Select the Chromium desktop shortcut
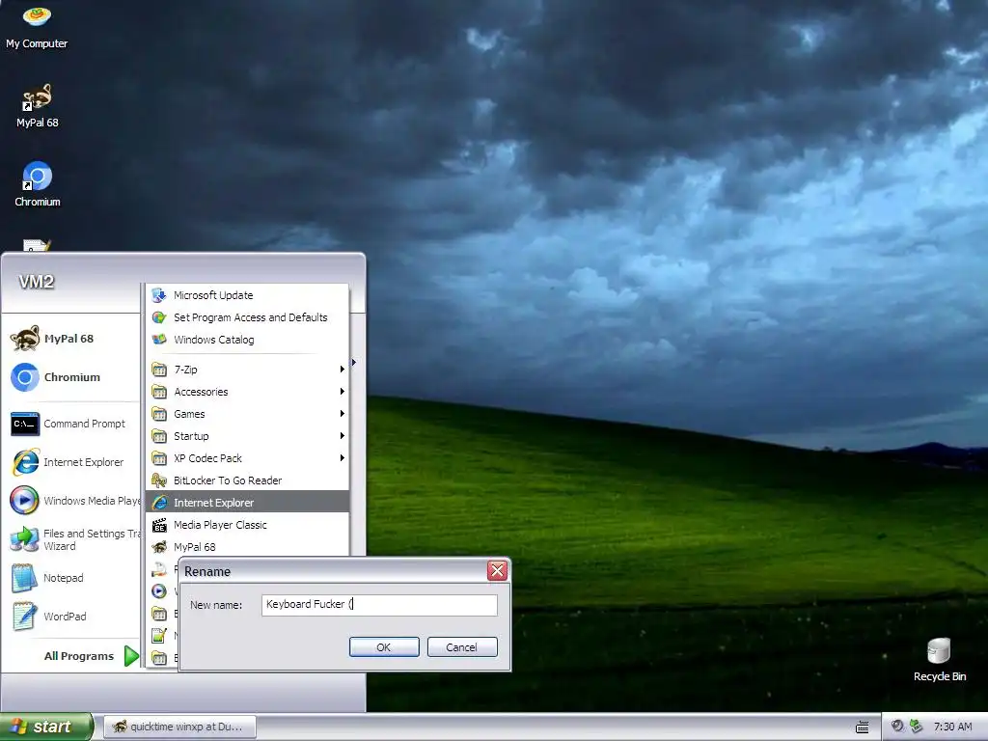This screenshot has height=741, width=988. [x=38, y=184]
